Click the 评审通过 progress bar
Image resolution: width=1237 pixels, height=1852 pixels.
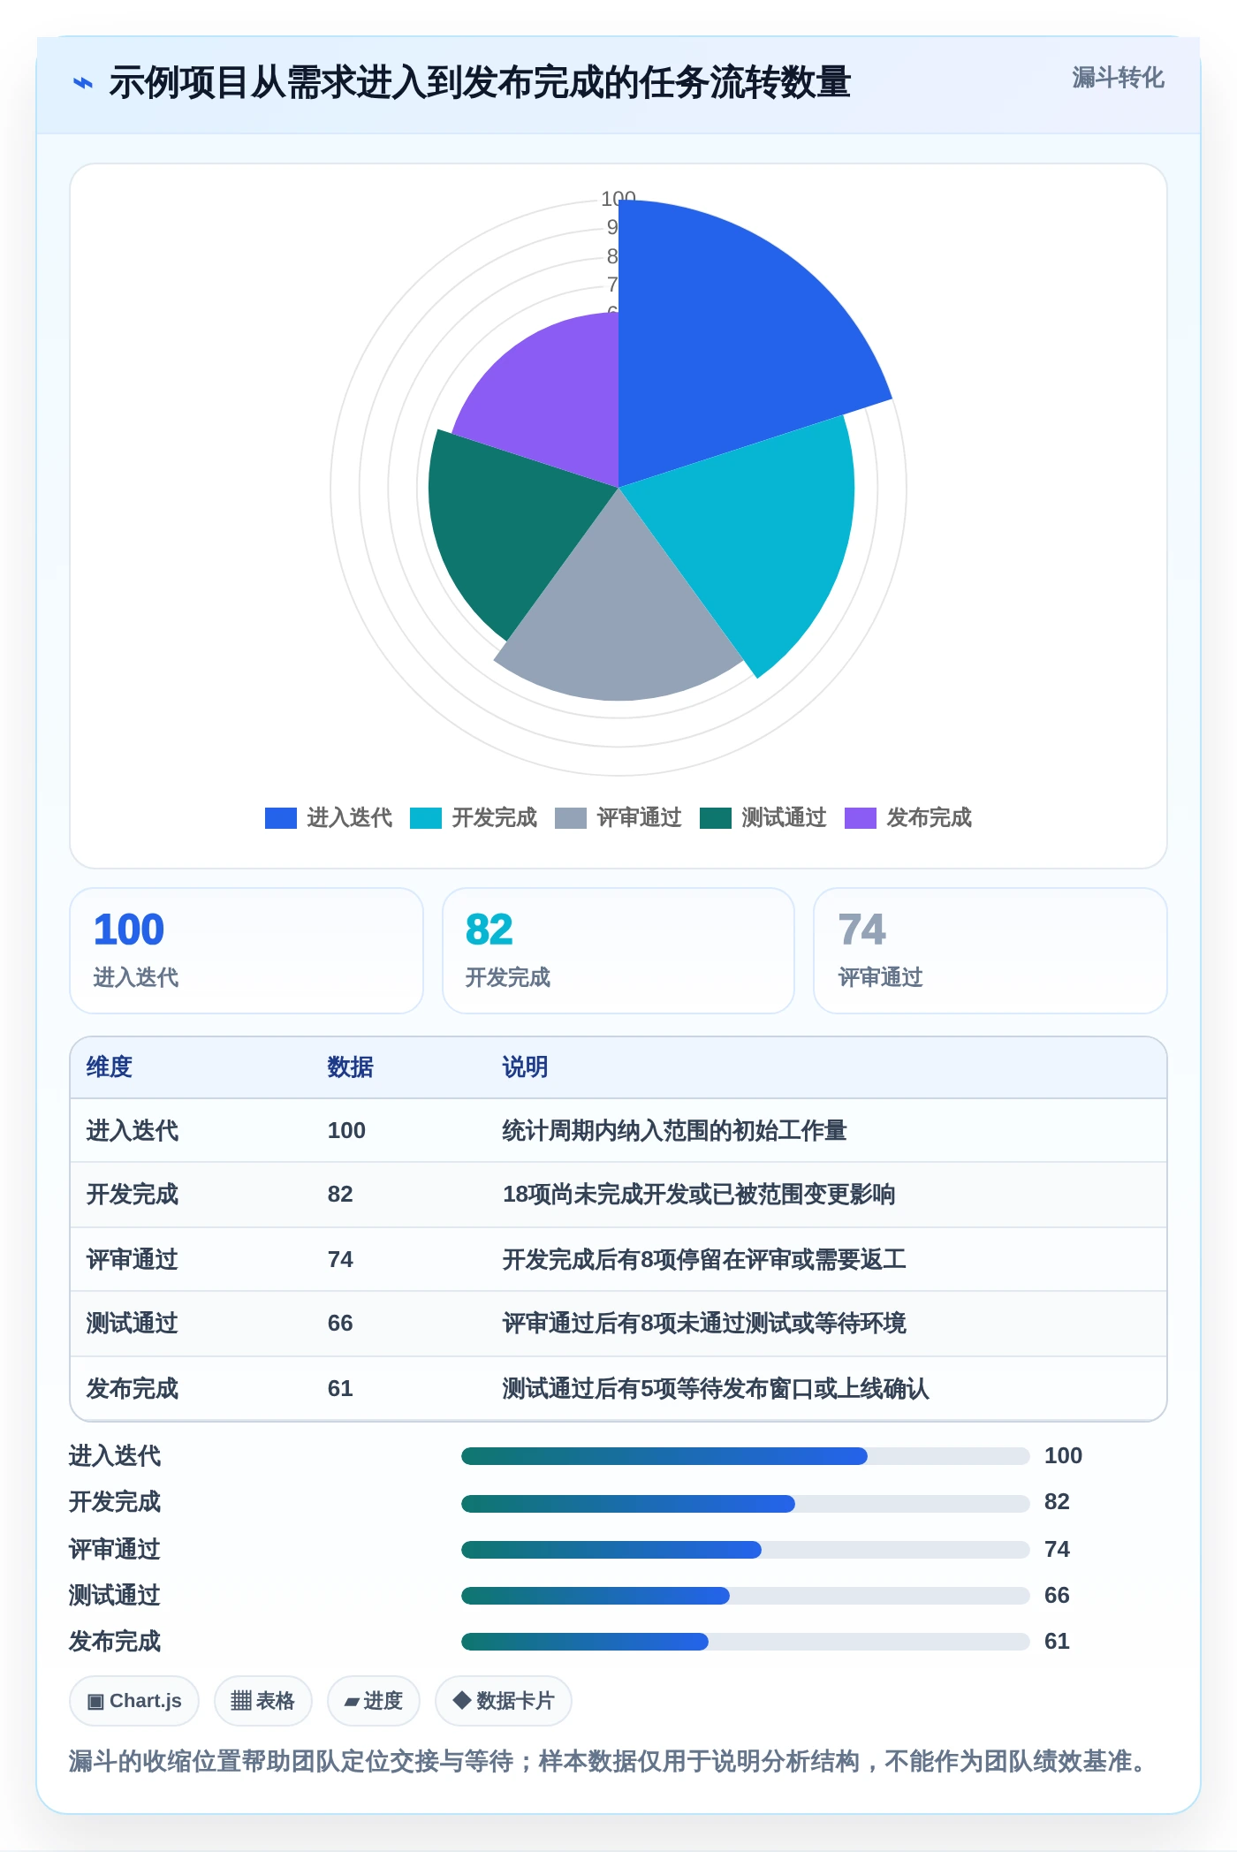[x=746, y=1550]
